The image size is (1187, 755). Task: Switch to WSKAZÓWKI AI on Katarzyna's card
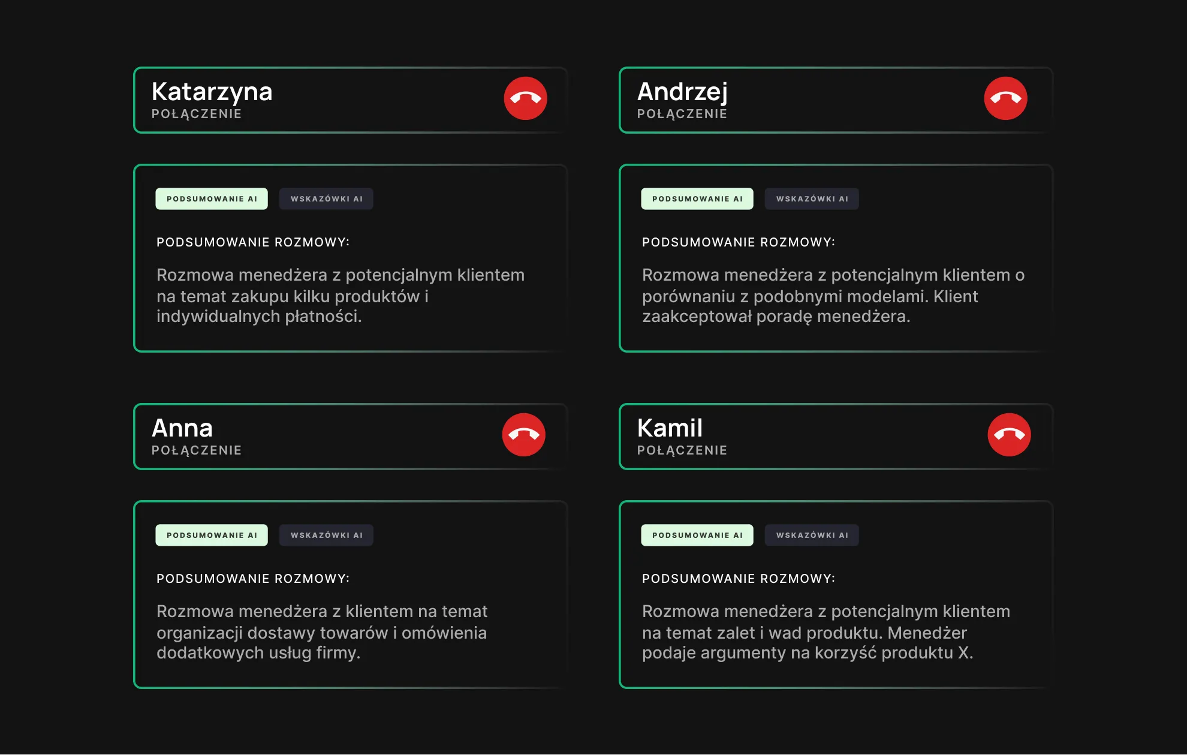[x=326, y=198]
